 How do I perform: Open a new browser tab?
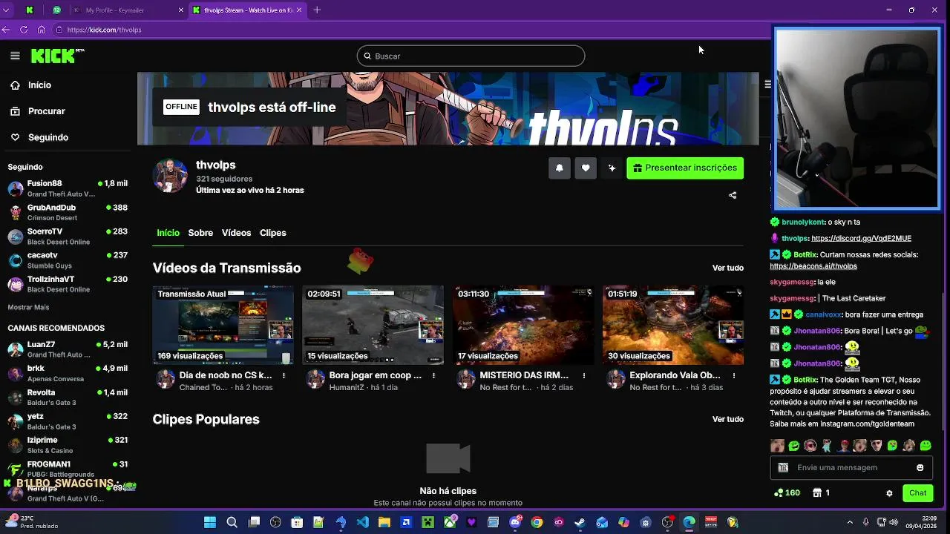pyautogui.click(x=317, y=10)
